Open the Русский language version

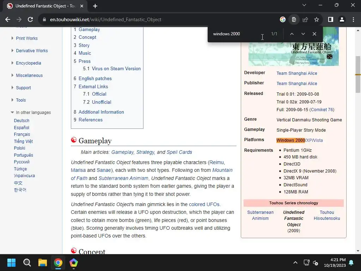coord(22,162)
